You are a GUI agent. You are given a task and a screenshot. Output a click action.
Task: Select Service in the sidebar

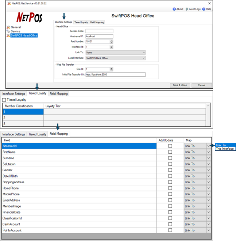click(x=15, y=31)
